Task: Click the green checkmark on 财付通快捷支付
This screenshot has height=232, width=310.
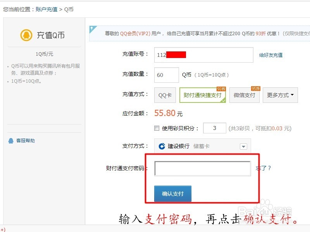Action: [x=223, y=101]
